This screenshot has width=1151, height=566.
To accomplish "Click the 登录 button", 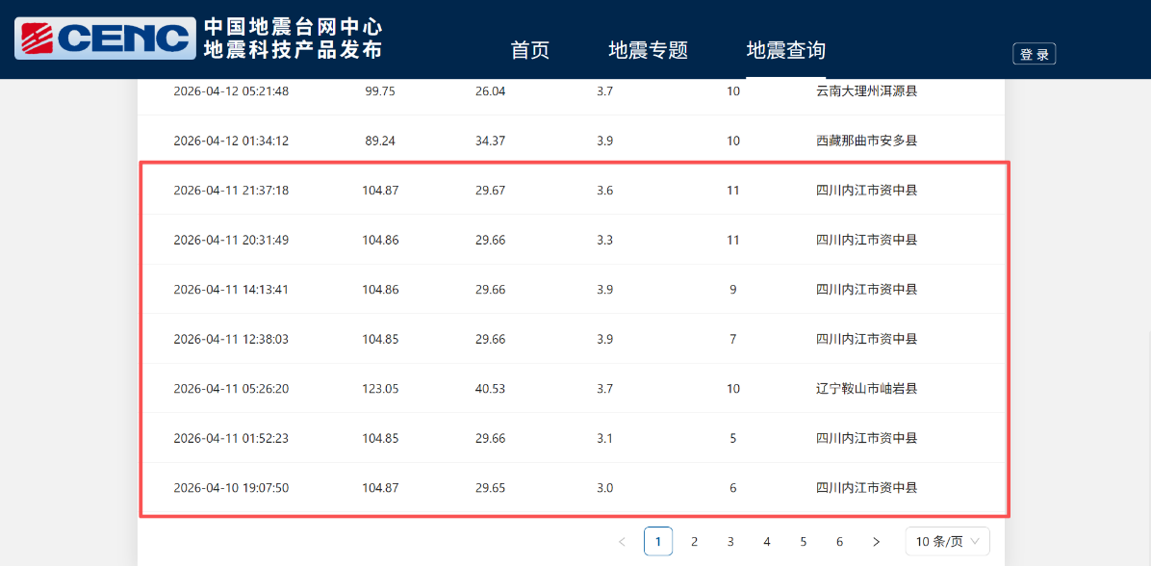I will (1034, 53).
